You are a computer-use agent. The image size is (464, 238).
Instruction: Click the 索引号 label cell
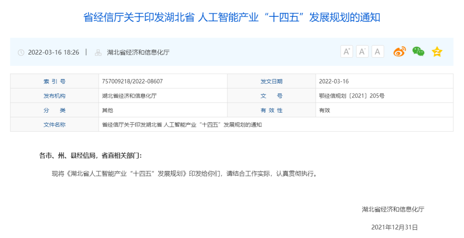55,81
